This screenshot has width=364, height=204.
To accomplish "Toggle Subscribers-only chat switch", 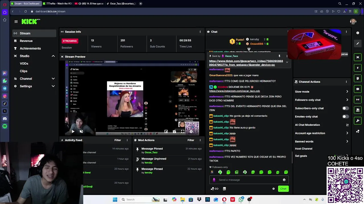I will pyautogui.click(x=345, y=108).
